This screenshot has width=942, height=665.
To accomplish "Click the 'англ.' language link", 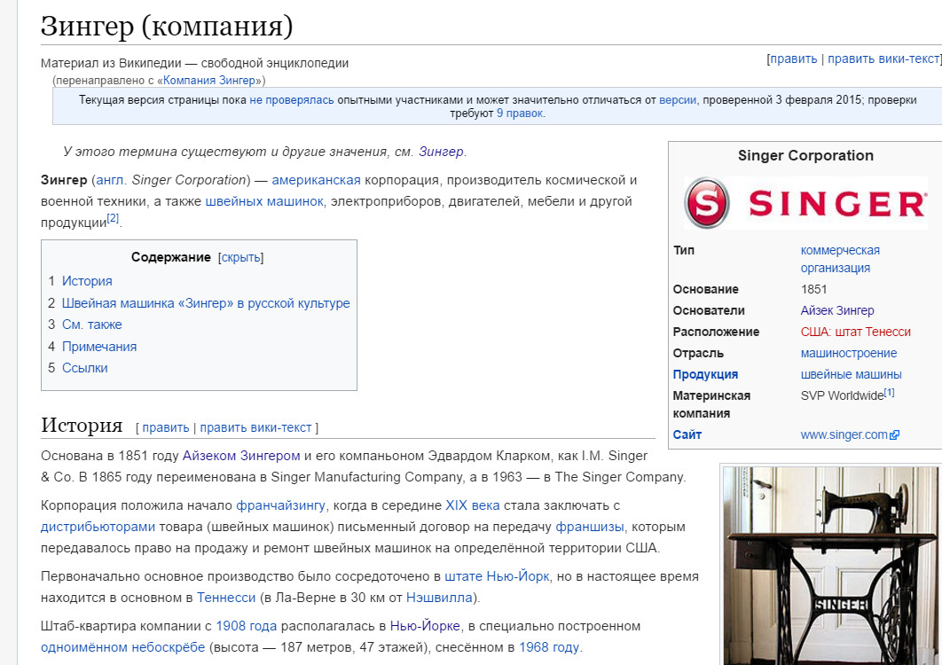I will tap(112, 180).
